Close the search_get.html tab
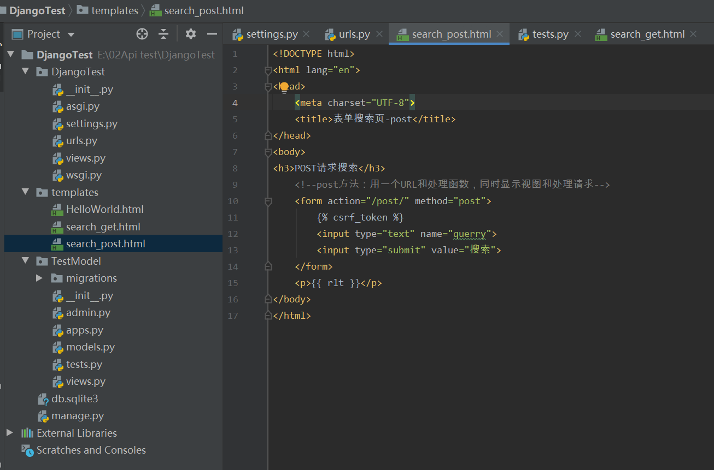714x470 pixels. coord(693,34)
